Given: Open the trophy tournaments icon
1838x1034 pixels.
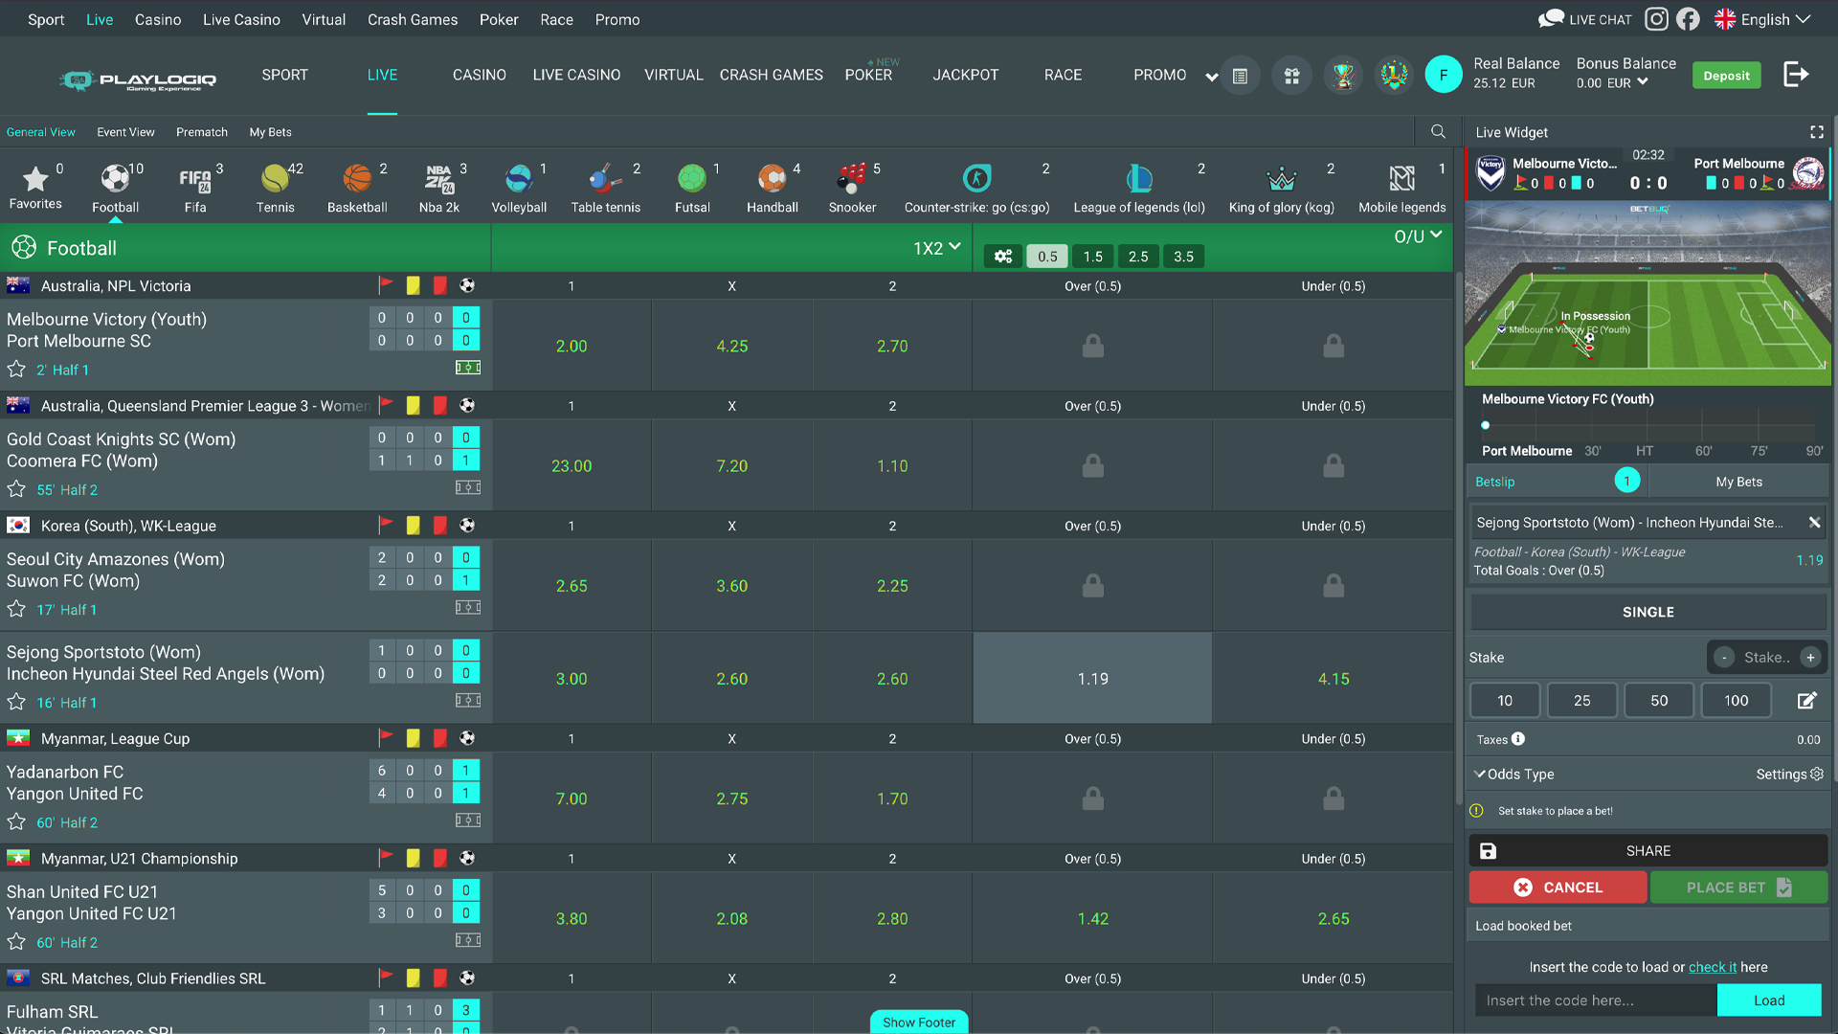Looking at the screenshot, I should [1343, 75].
